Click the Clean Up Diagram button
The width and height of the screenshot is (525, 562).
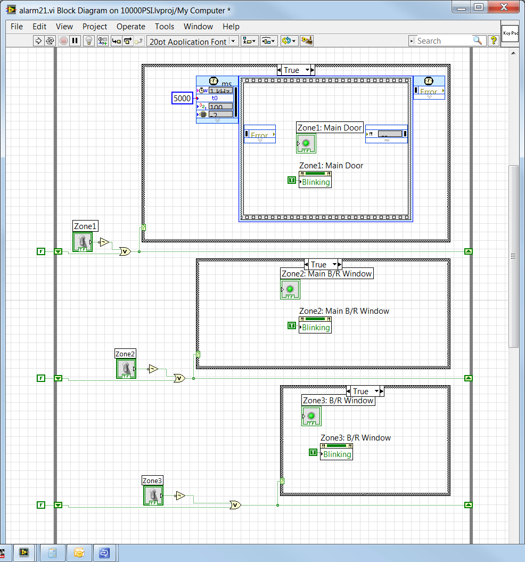pyautogui.click(x=306, y=41)
